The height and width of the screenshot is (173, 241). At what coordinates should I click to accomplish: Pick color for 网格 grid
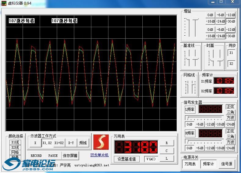click(15, 152)
